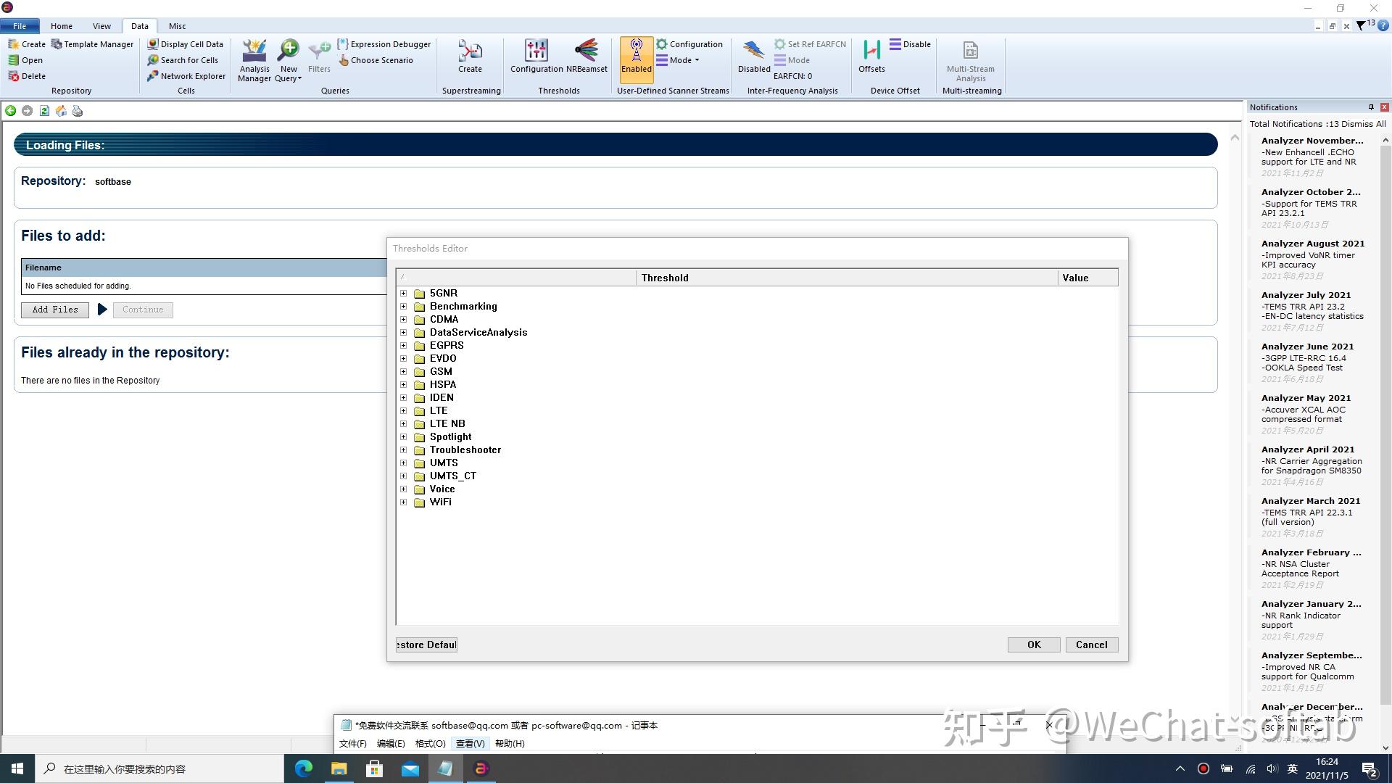Click the Add Files button
Screen dimensions: 1392x783
[55, 310]
